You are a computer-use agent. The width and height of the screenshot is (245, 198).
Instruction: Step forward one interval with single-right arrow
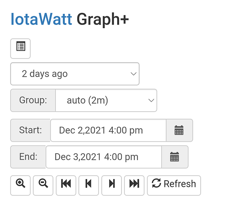click(112, 185)
